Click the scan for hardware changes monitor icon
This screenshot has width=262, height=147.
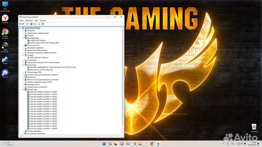[43, 24]
